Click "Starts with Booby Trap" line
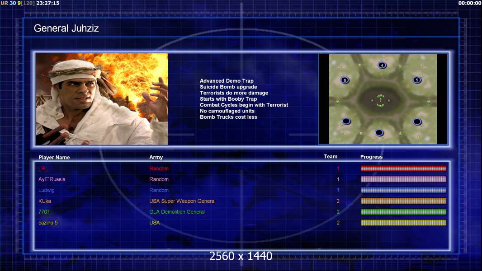Screen dimensions: 482x271 228,99
